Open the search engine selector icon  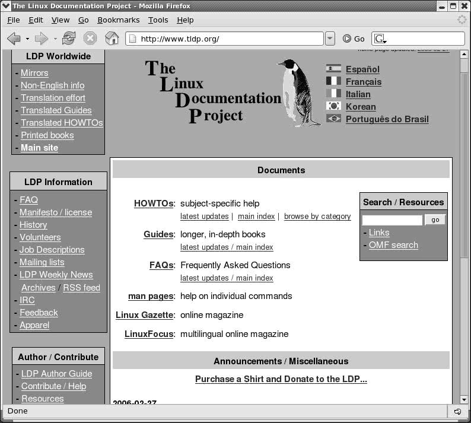pos(380,39)
